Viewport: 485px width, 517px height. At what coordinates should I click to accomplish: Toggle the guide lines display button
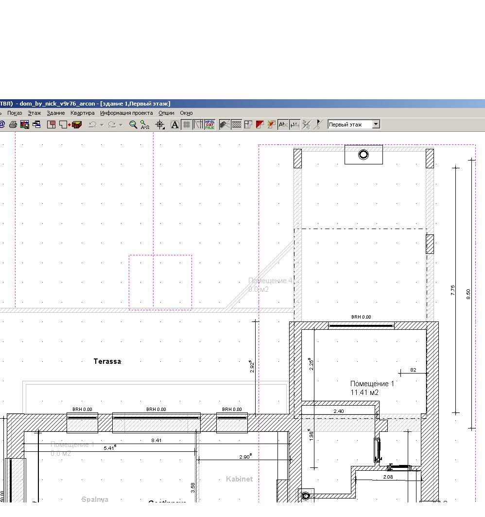click(198, 125)
